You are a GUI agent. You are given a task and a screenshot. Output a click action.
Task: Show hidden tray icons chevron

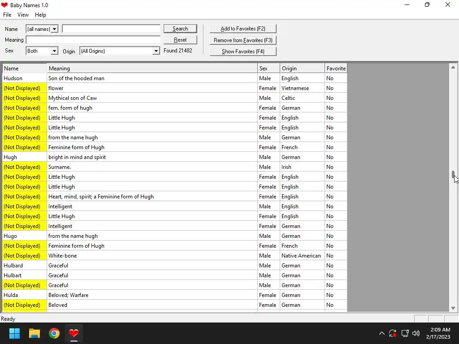pos(382,333)
